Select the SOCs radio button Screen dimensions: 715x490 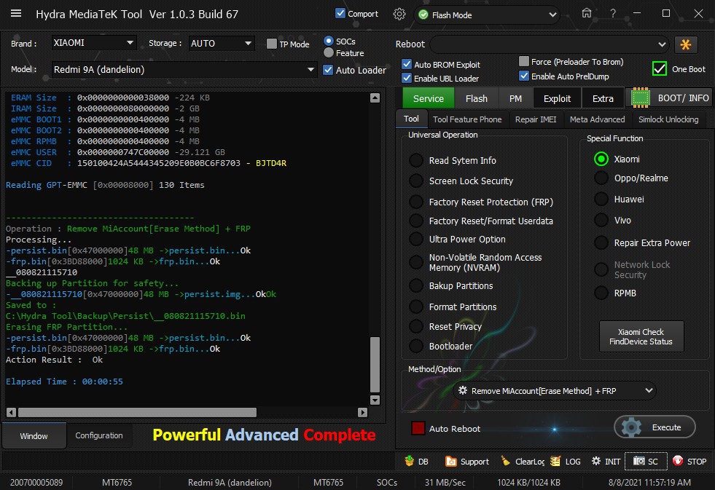click(328, 41)
